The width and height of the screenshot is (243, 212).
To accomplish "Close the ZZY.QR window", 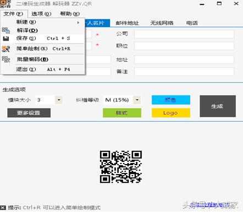I will 236,4.
